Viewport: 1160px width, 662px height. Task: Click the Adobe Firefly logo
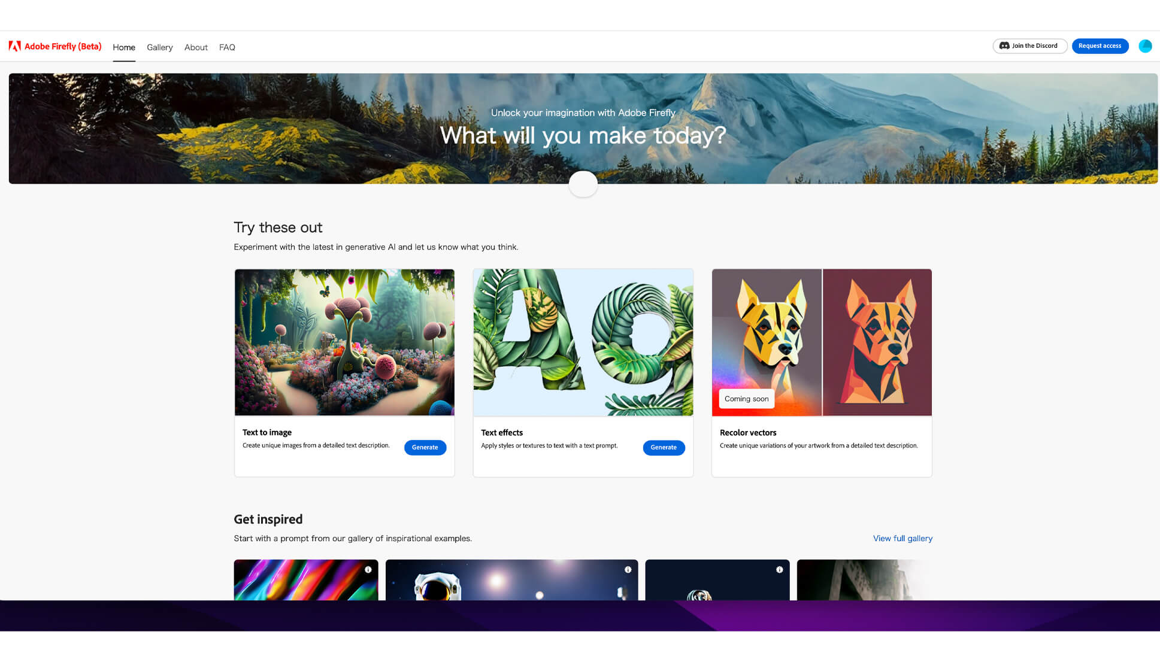point(54,46)
